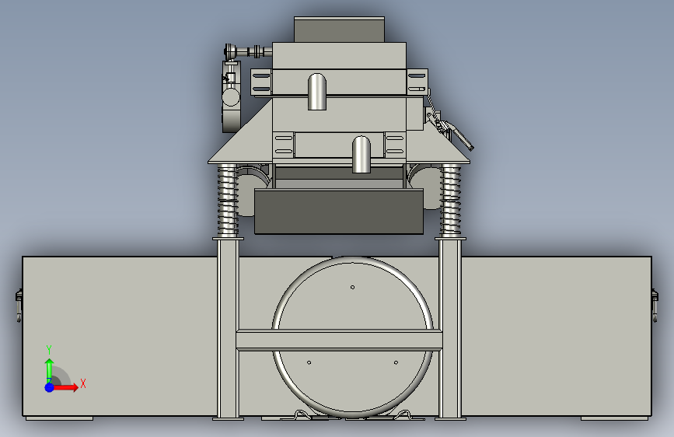Click the red X axis arrow of triad
The image size is (674, 437).
65,387
